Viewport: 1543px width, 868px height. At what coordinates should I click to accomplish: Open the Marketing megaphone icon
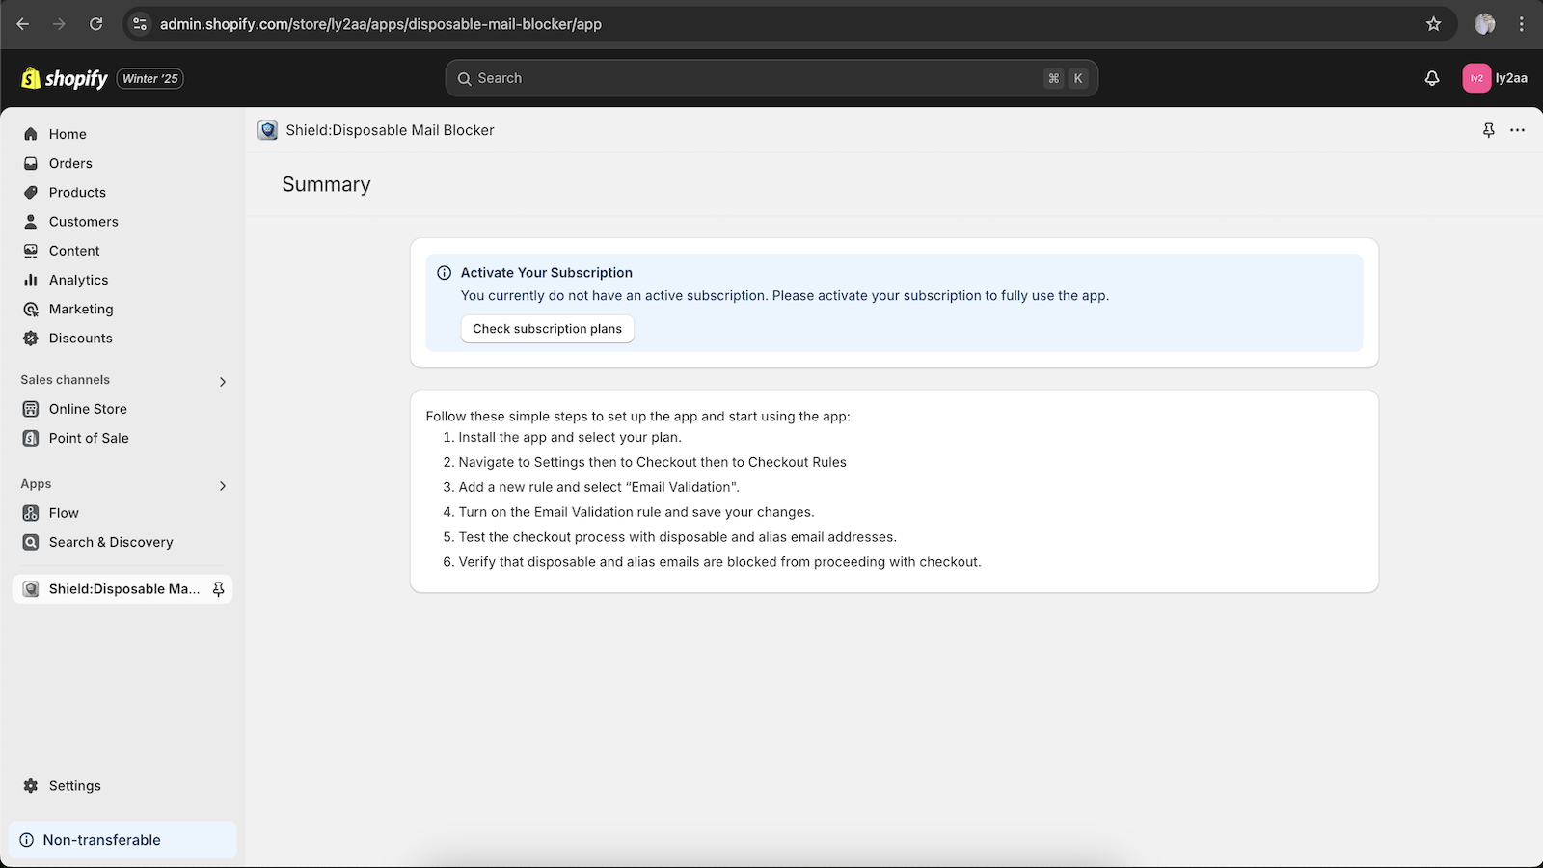pyautogui.click(x=30, y=309)
